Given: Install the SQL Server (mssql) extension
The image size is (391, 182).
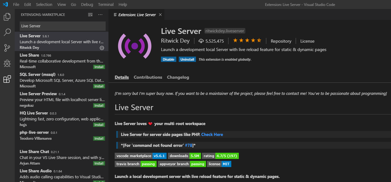Looking at the screenshot, I should tap(99, 86).
